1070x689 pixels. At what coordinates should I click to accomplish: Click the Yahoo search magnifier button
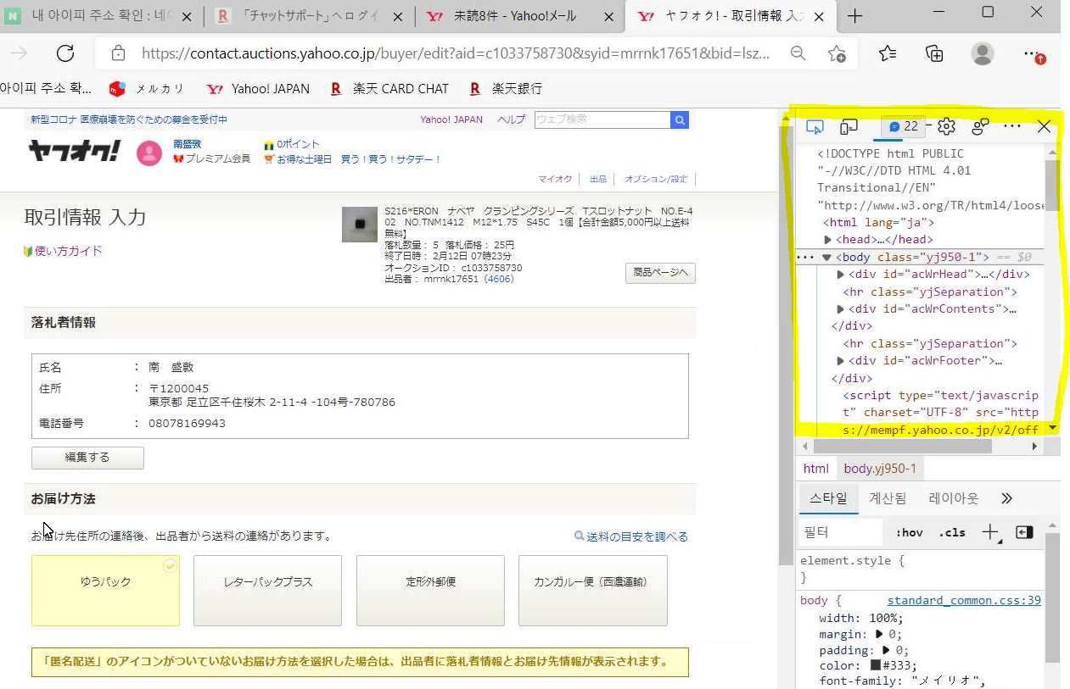679,120
